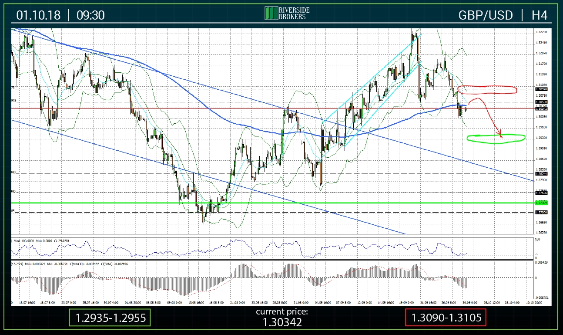
Task: Click the 1.27000 price level tag
Action: (541, 212)
